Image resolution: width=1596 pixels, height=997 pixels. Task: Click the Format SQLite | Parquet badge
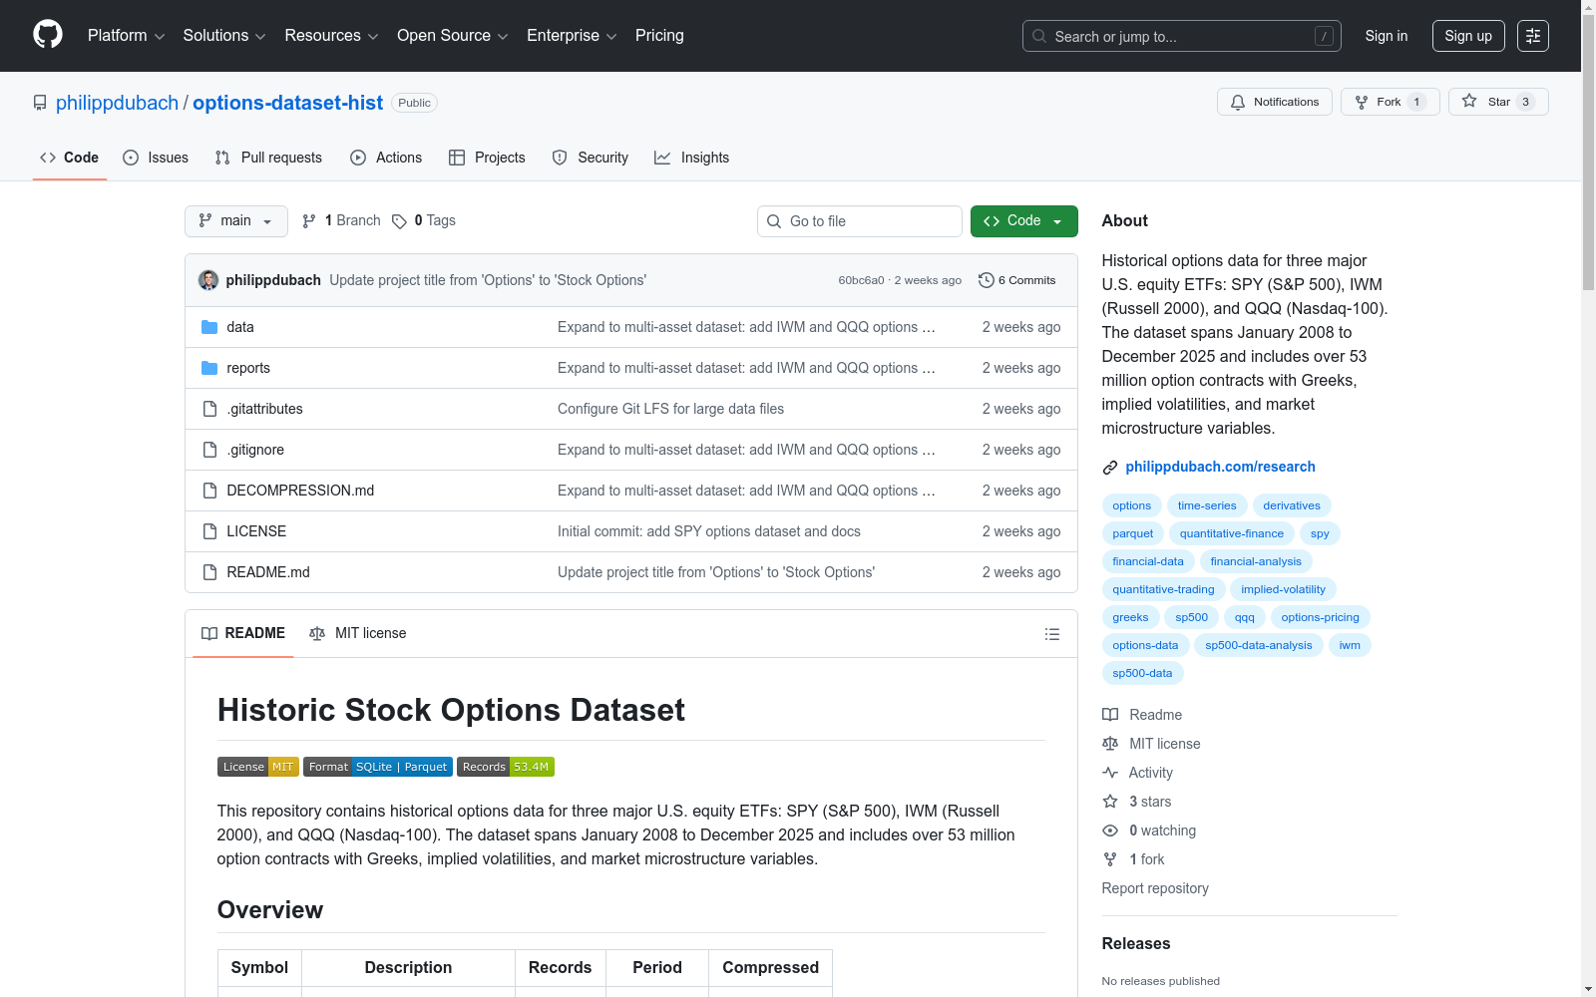(x=378, y=767)
